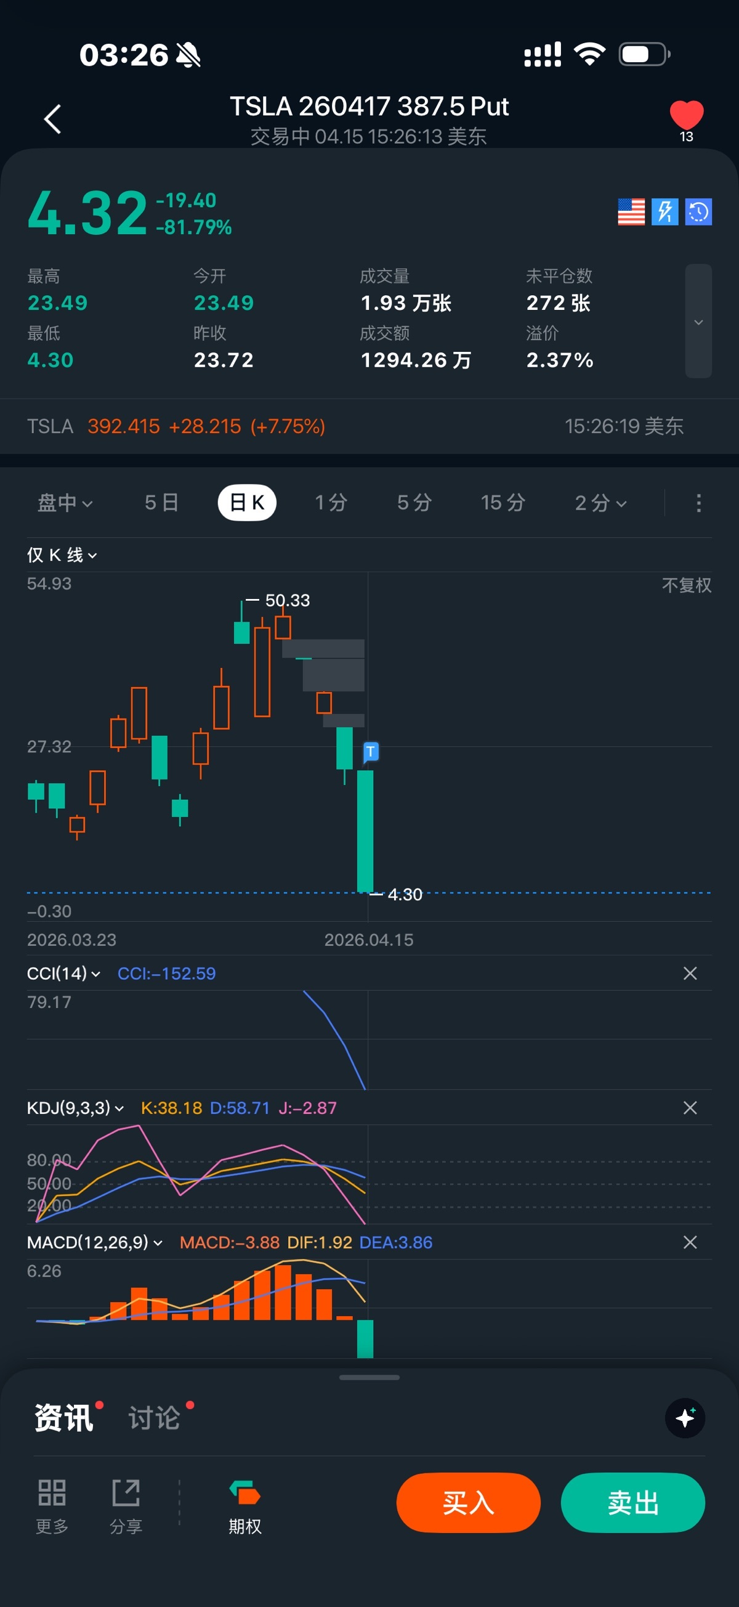Close the CCI(14) indicator panel
Screen dimensions: 739x1607
tap(690, 973)
